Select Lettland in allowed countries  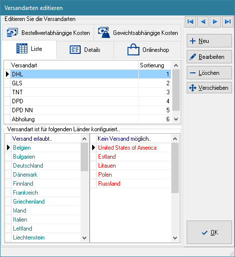[x=46, y=229]
